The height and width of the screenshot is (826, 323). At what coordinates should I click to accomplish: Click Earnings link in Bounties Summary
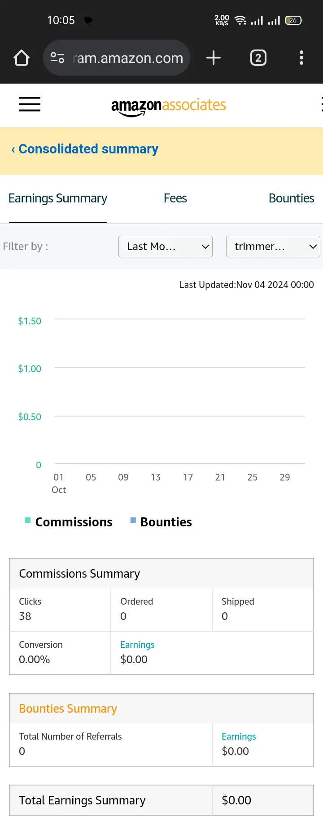pyautogui.click(x=239, y=736)
